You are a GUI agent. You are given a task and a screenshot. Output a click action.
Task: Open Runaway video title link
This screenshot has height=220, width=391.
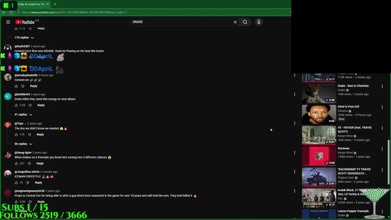point(343,148)
